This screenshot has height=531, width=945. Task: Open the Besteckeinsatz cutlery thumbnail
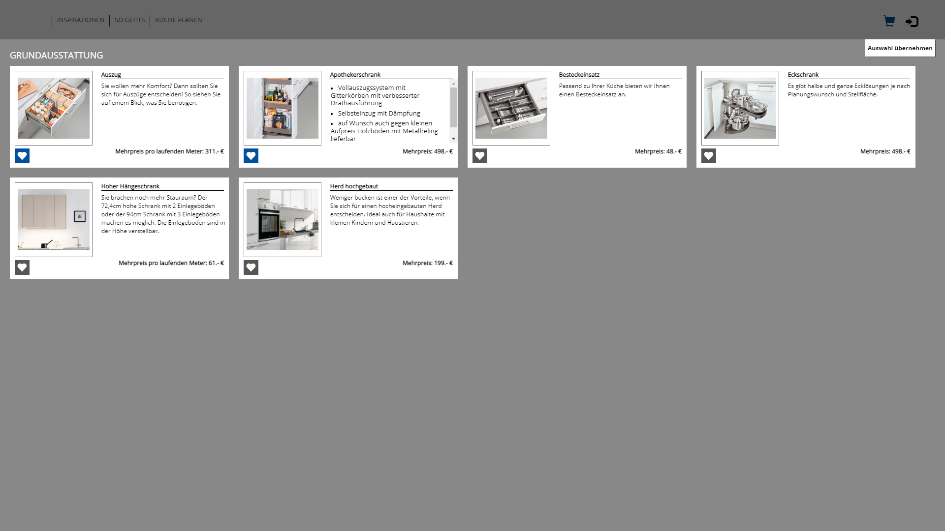tap(511, 108)
